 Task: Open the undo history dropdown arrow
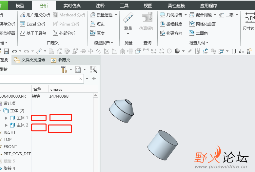(20, 51)
